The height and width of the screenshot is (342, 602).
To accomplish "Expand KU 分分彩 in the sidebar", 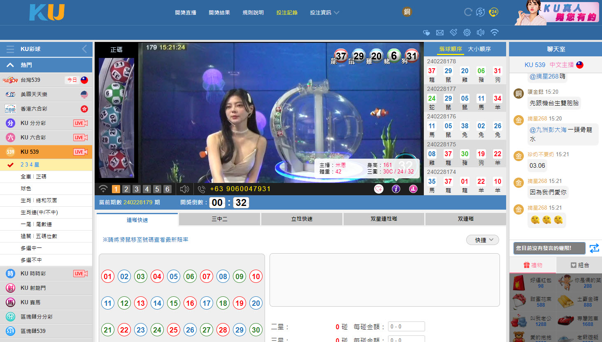I will (46, 123).
